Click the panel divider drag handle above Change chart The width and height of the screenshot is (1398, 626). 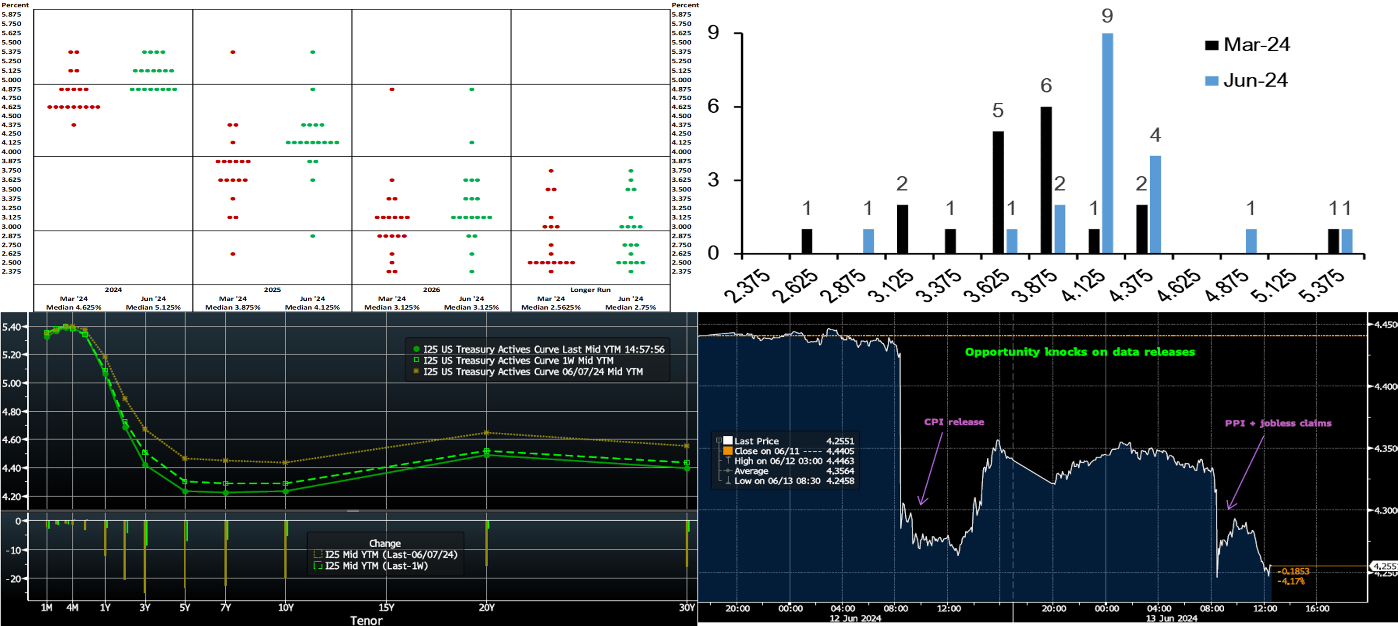353,511
